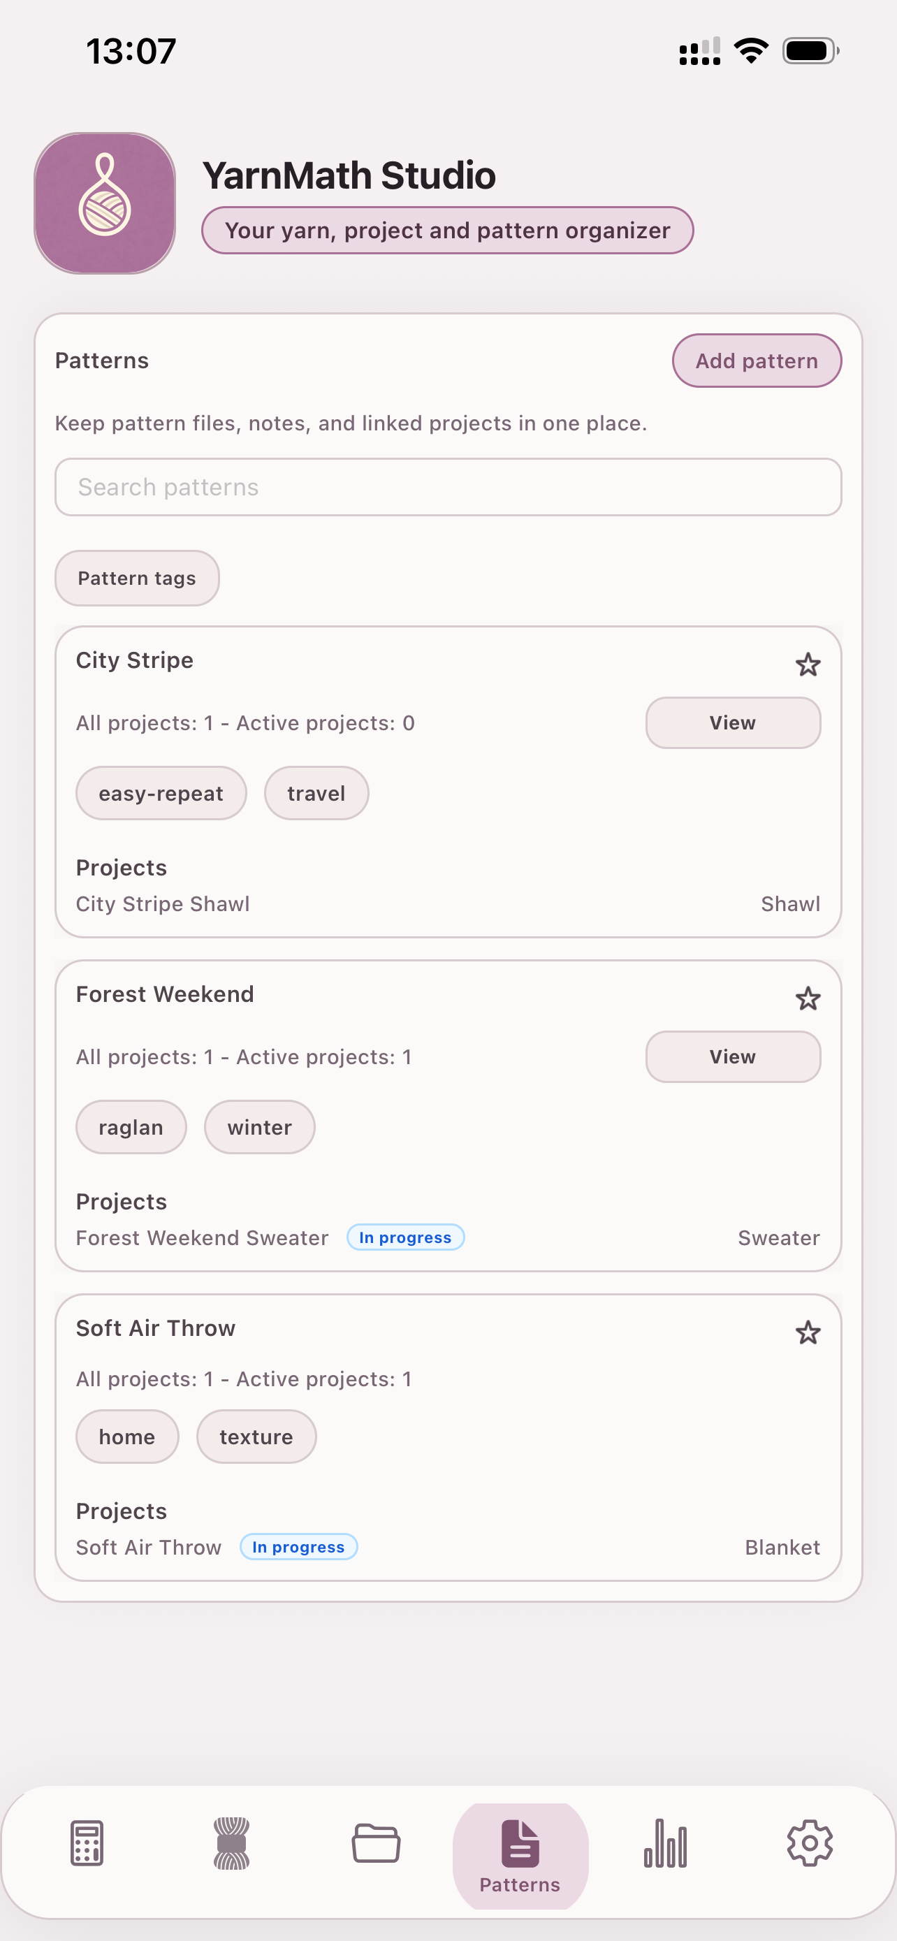
Task: View the Forest Weekend pattern
Action: (731, 1056)
